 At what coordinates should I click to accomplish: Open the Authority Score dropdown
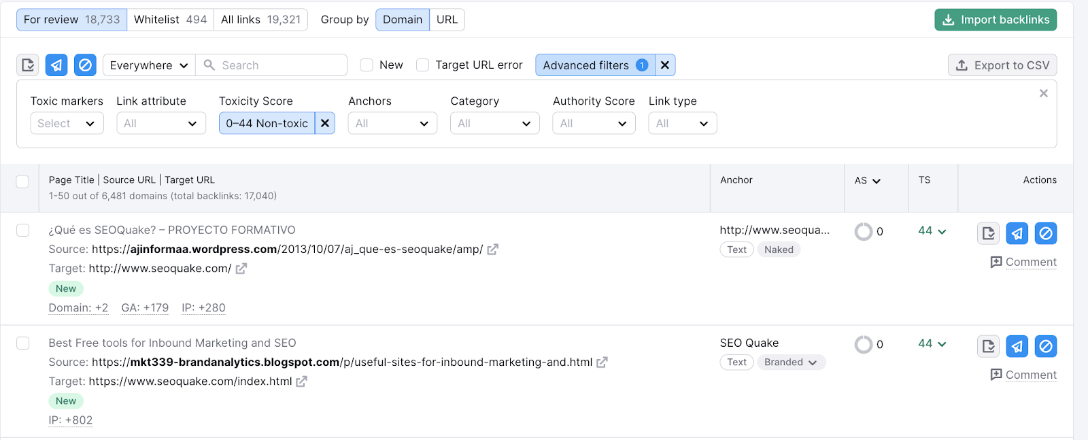594,123
